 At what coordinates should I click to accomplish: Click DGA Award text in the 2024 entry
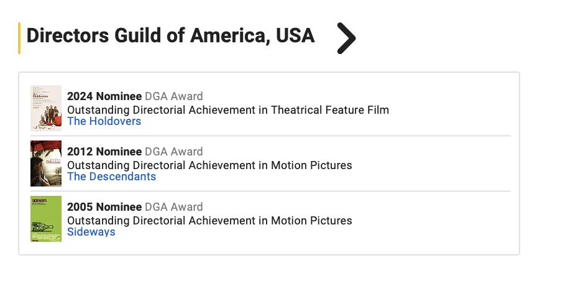click(174, 96)
